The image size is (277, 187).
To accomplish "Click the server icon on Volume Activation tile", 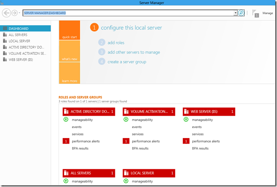I will (126, 111).
